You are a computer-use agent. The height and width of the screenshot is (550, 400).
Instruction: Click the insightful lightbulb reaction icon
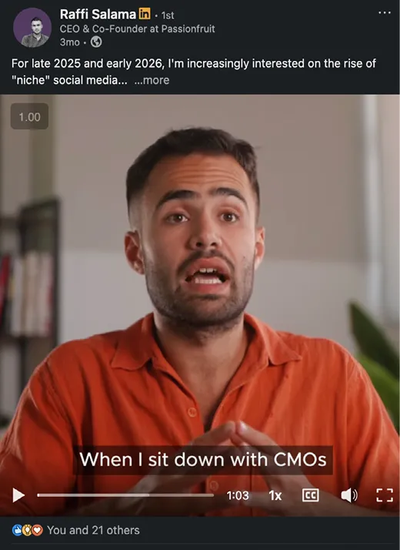[x=28, y=530]
